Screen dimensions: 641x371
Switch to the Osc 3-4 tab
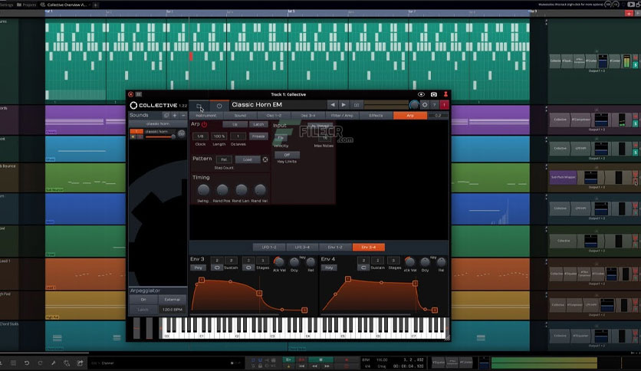tap(307, 116)
